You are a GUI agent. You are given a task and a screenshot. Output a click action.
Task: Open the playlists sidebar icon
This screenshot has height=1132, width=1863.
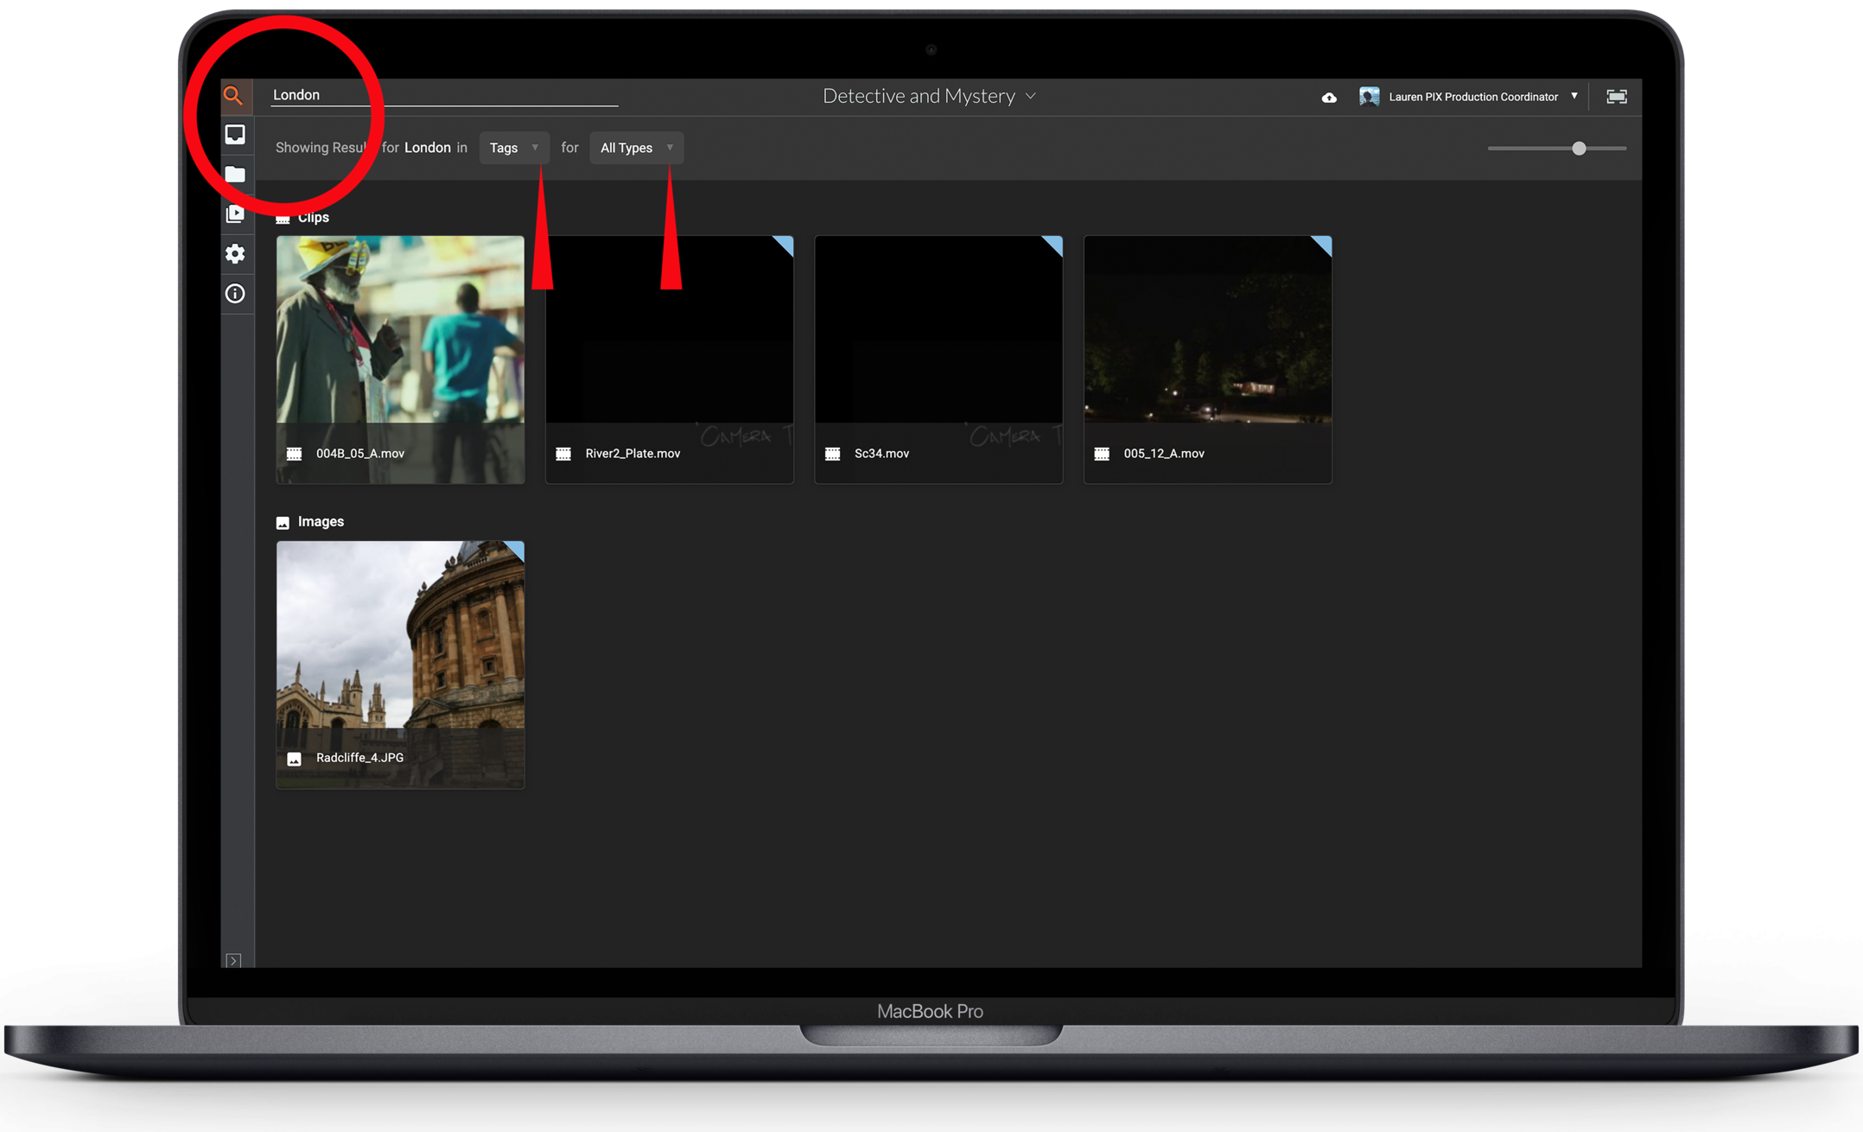[235, 214]
